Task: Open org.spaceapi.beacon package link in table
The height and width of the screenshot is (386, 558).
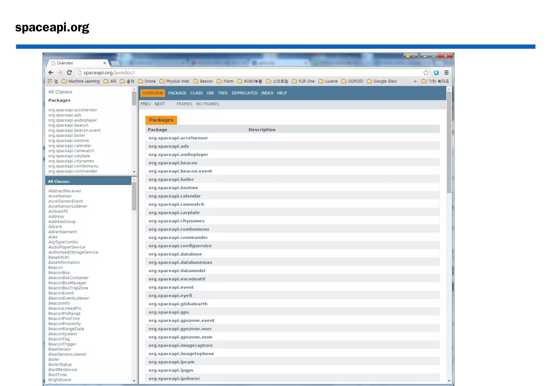Action: tap(173, 163)
